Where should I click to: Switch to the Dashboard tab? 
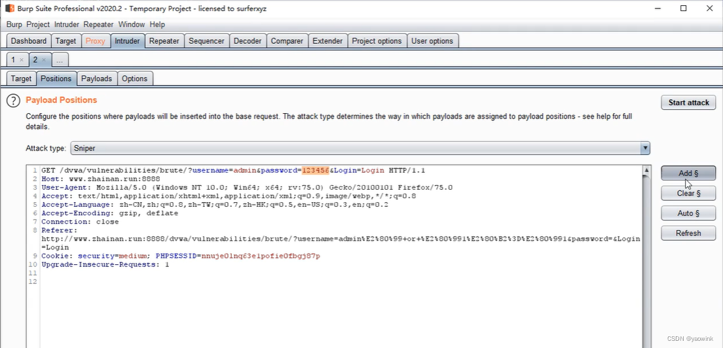point(29,41)
